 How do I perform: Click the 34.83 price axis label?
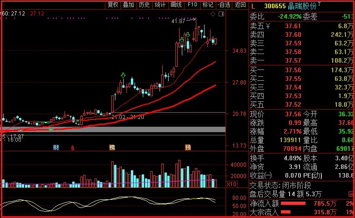pyautogui.click(x=239, y=51)
